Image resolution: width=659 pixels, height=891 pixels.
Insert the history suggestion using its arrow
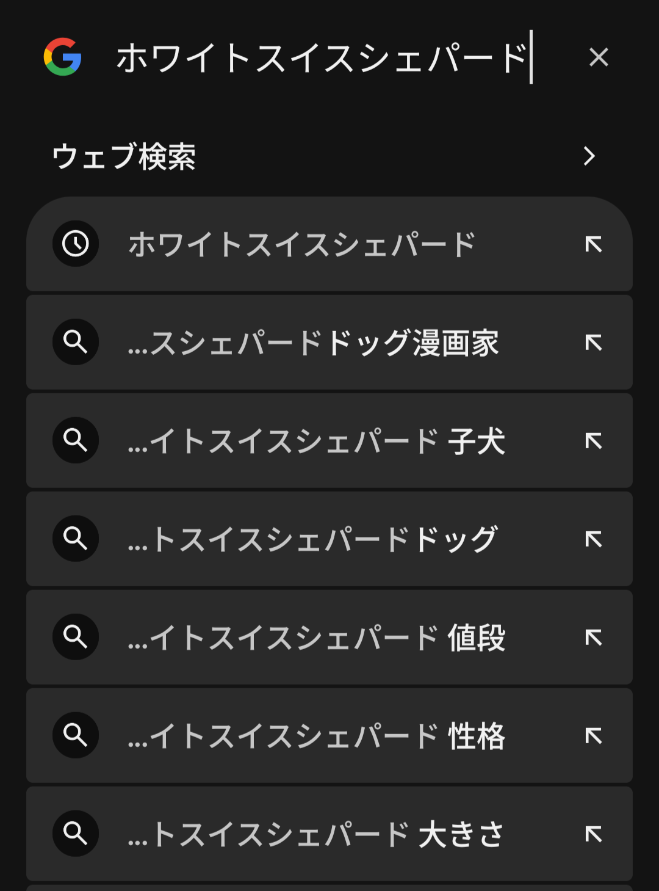point(593,244)
